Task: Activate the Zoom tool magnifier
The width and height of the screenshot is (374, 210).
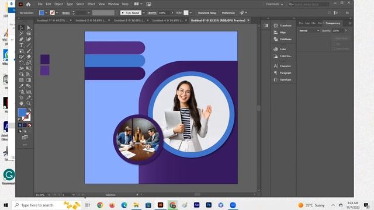Action: pyautogui.click(x=29, y=103)
